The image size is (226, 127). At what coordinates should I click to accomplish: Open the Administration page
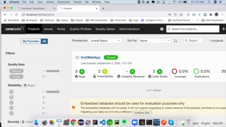coord(129,29)
